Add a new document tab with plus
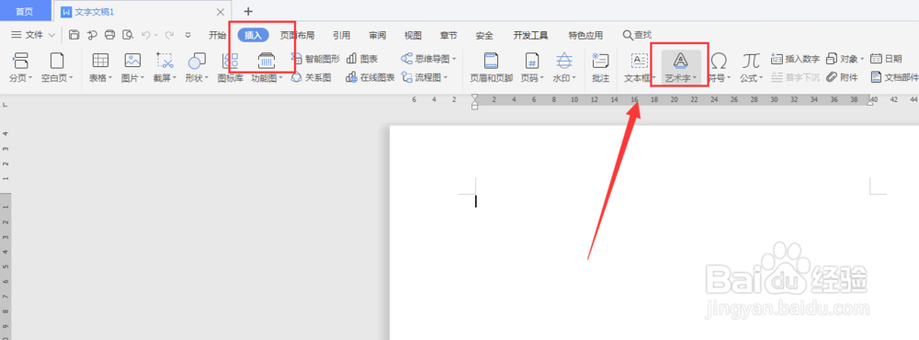This screenshot has width=919, height=340. 248,11
